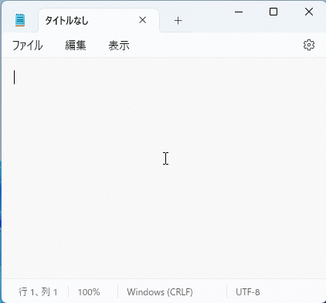Click inside the empty text editing area

tap(164, 168)
